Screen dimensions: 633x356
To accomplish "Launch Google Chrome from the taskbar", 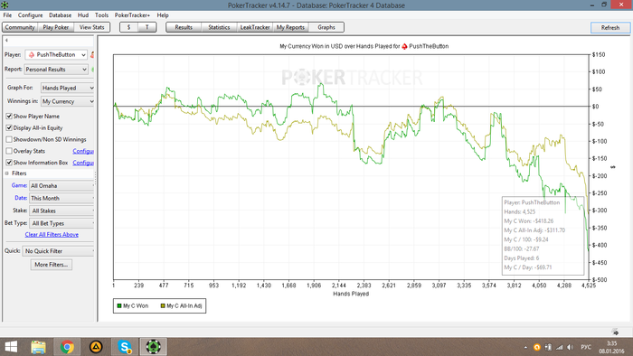I will pyautogui.click(x=68, y=347).
